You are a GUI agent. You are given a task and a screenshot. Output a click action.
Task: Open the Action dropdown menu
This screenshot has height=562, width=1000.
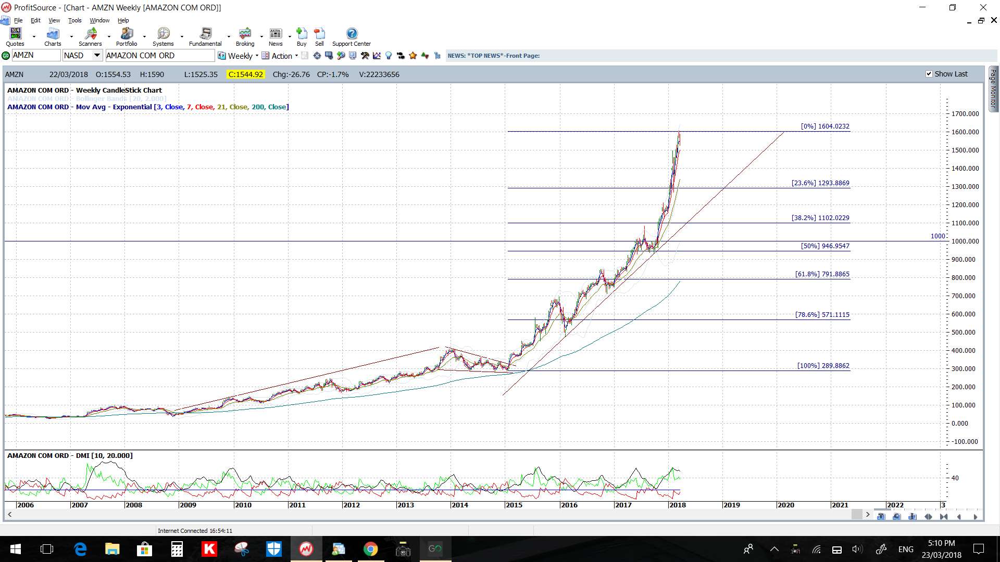(280, 56)
